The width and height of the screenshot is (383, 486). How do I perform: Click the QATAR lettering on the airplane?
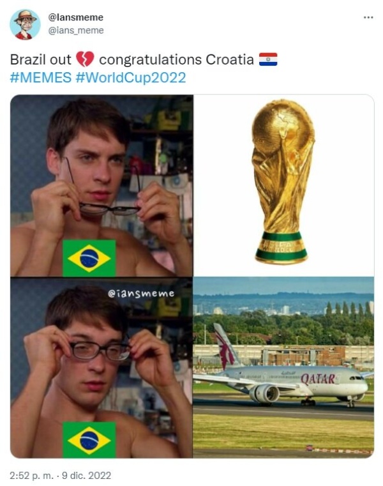pyautogui.click(x=319, y=379)
